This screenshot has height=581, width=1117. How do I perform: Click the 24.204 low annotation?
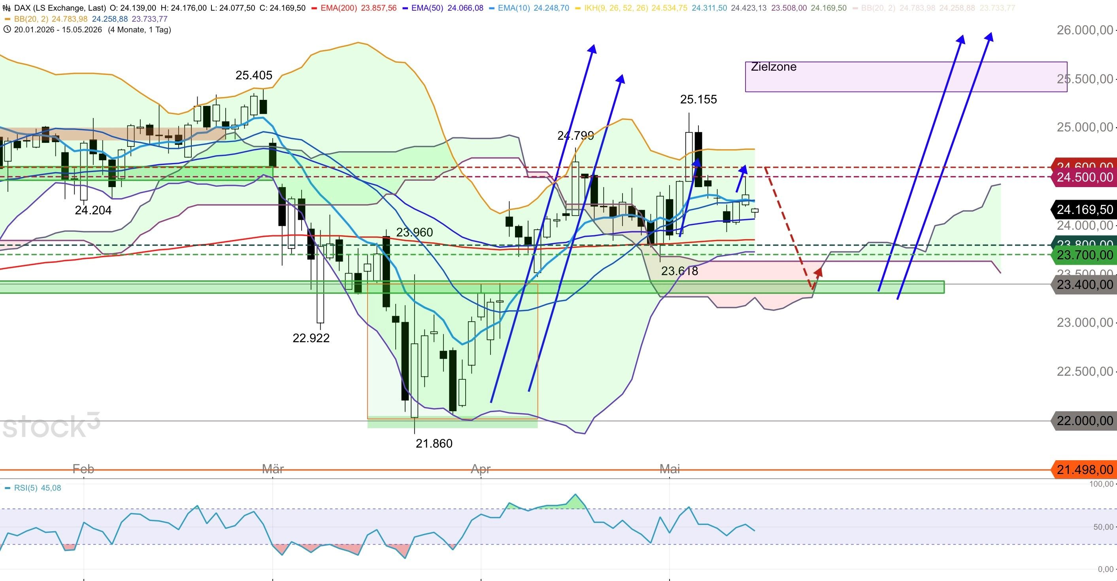(93, 210)
